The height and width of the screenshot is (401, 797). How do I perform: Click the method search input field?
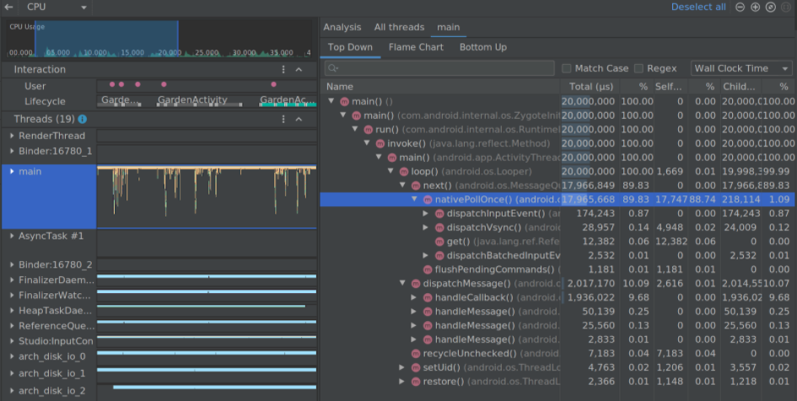(439, 68)
